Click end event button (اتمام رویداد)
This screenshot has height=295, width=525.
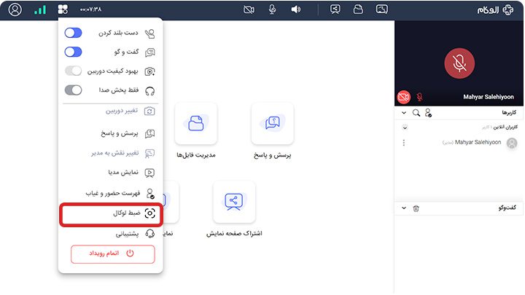click(112, 254)
